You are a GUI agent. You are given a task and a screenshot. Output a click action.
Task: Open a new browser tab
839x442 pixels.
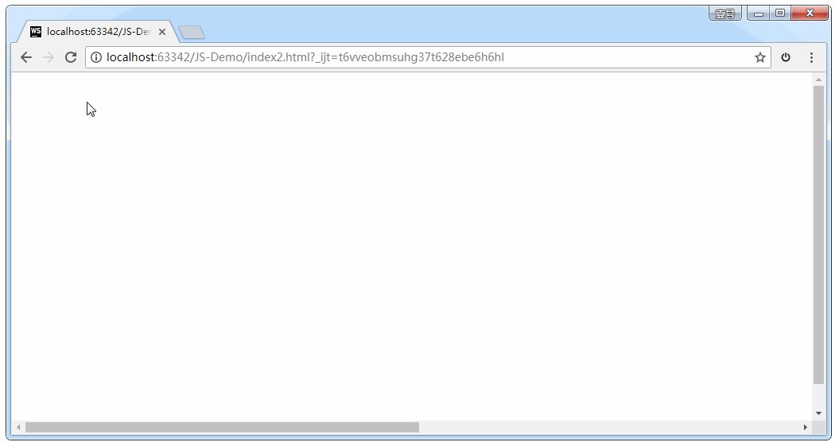[x=192, y=32]
